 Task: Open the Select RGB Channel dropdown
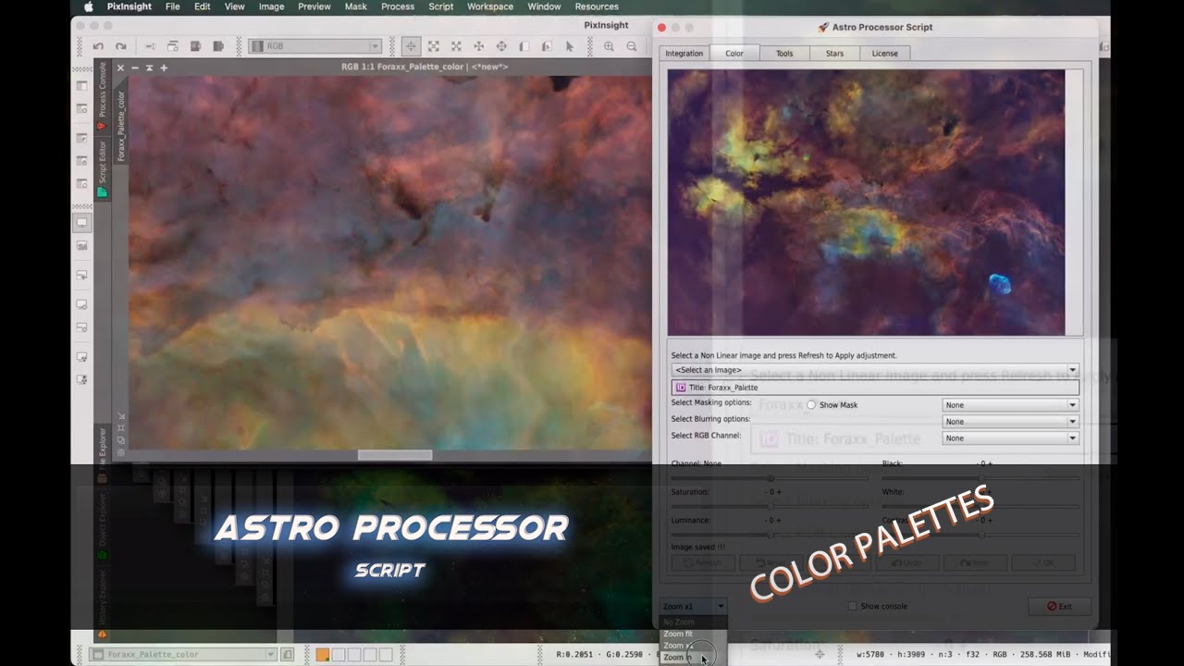[x=1010, y=438]
